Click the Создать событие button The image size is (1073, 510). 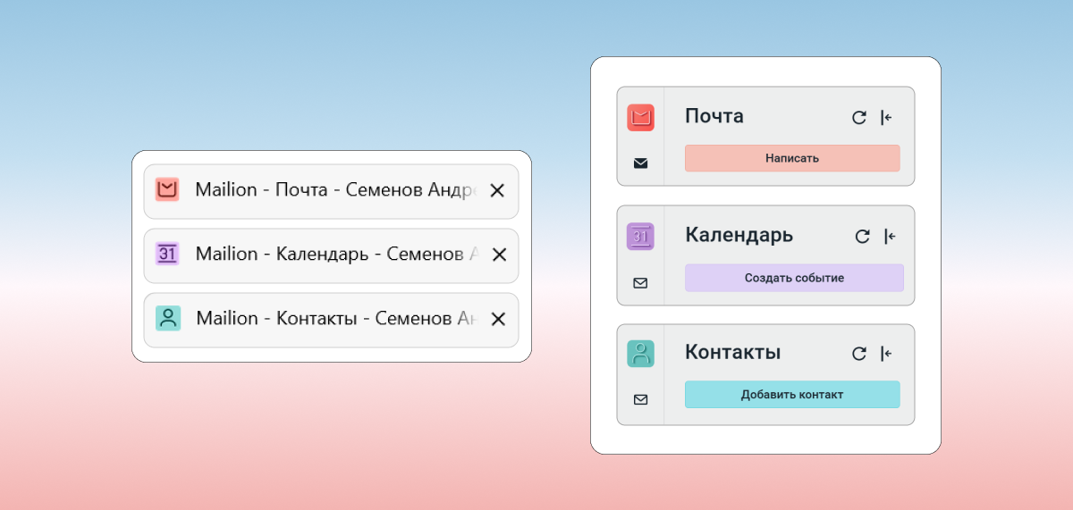click(x=794, y=278)
